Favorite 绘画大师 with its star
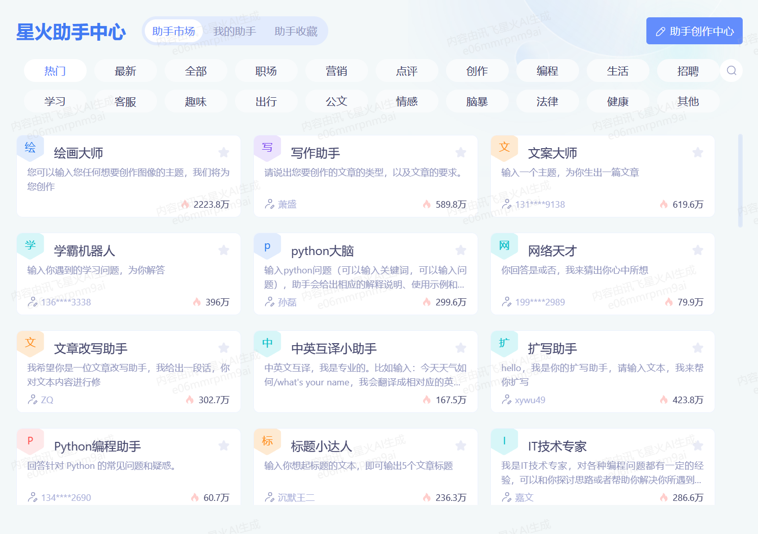 click(223, 153)
